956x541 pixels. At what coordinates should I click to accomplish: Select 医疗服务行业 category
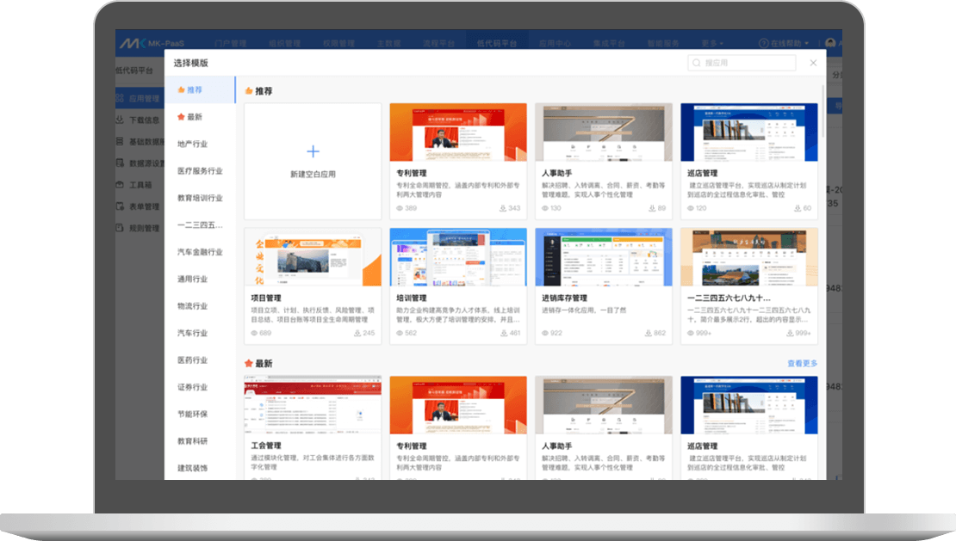200,171
